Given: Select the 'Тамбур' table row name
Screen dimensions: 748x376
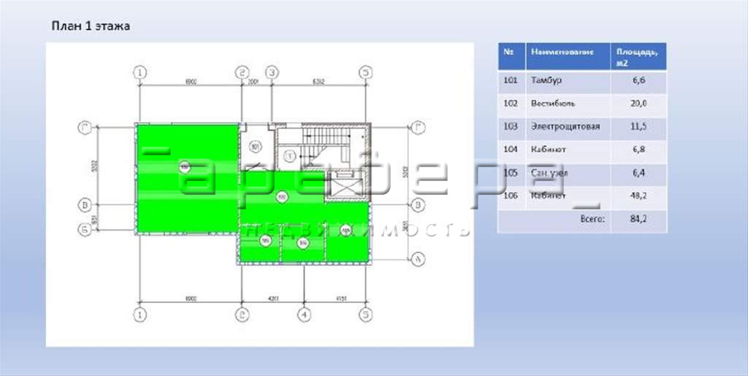Looking at the screenshot, I should click(x=546, y=80).
